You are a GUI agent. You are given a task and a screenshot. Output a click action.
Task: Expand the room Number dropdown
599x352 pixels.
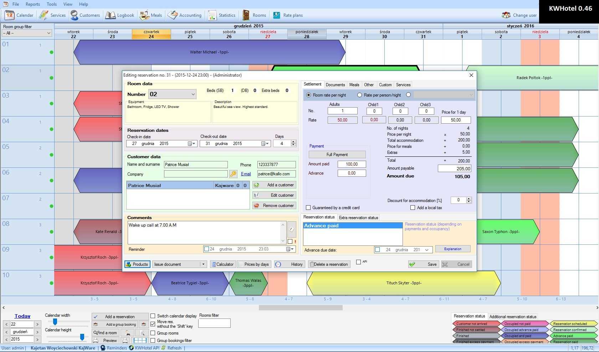[x=193, y=94]
